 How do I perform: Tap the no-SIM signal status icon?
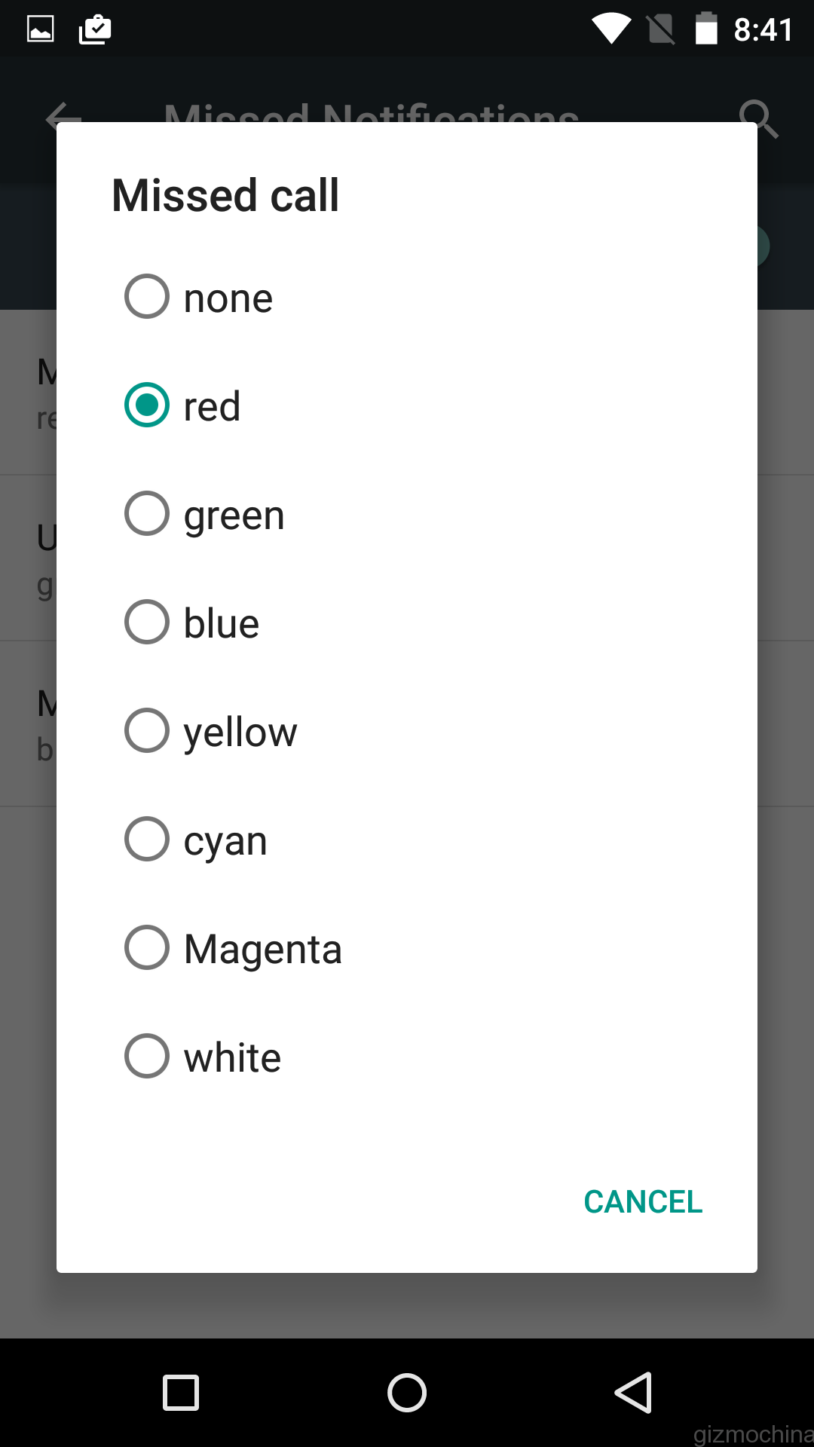[x=661, y=29]
